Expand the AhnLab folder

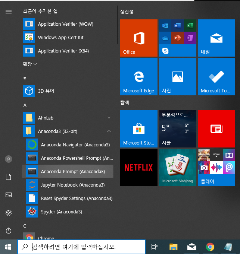[x=68, y=118]
